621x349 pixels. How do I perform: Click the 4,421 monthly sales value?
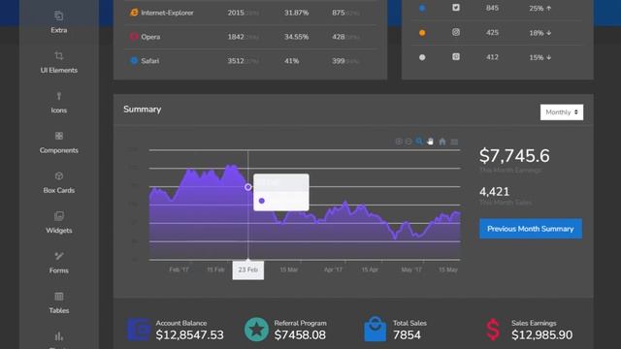pyautogui.click(x=494, y=192)
